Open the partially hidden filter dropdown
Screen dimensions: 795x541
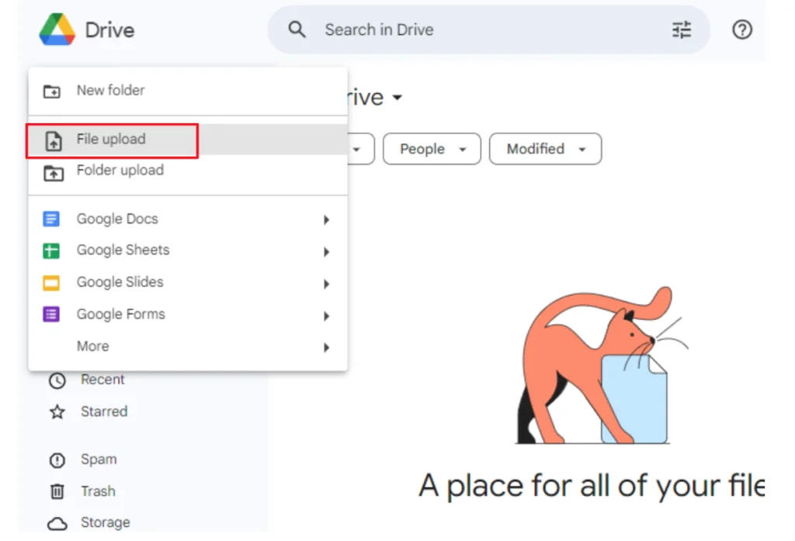coord(361,149)
